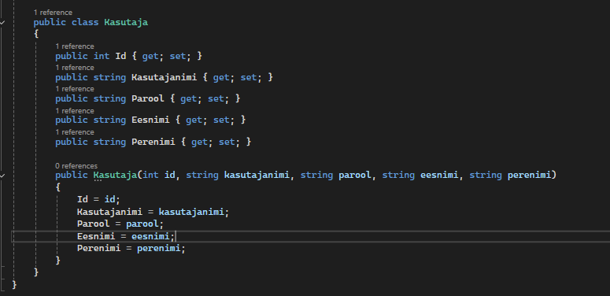This screenshot has height=296, width=610.
Task: Open the reference link above Eesnimi property
Action: tap(75, 111)
